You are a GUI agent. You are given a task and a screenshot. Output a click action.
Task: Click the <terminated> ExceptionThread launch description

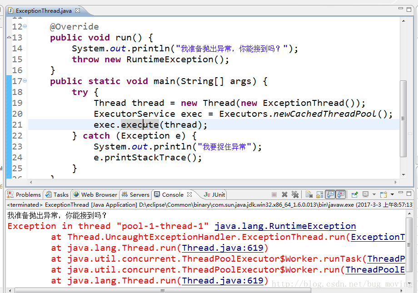pos(209,205)
